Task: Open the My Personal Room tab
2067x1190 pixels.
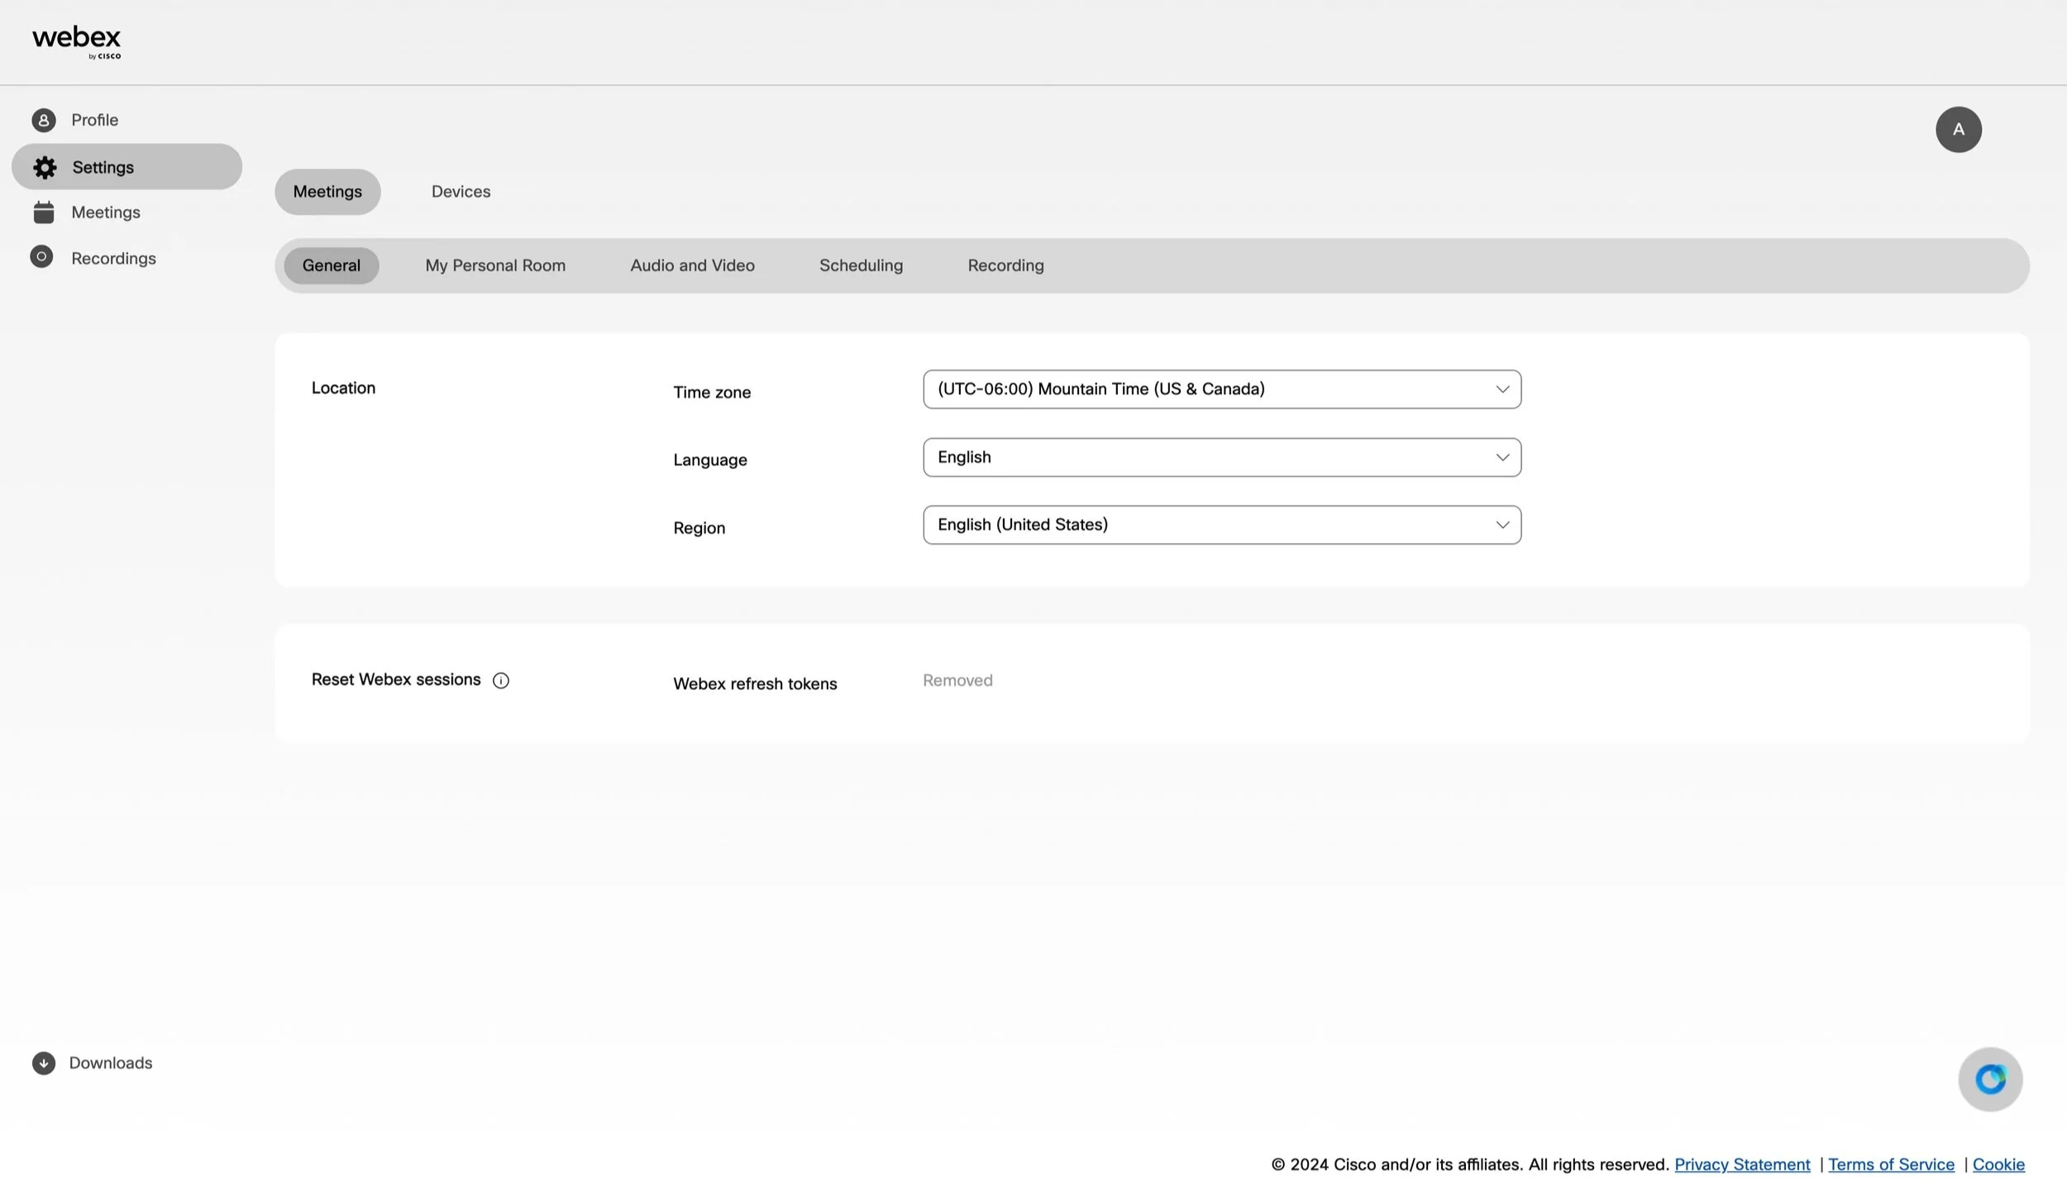Action: [x=495, y=265]
